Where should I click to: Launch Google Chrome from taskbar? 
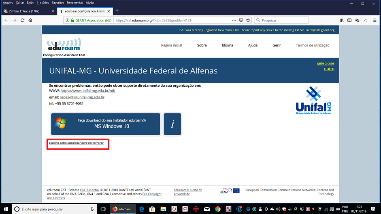[x=218, y=209]
